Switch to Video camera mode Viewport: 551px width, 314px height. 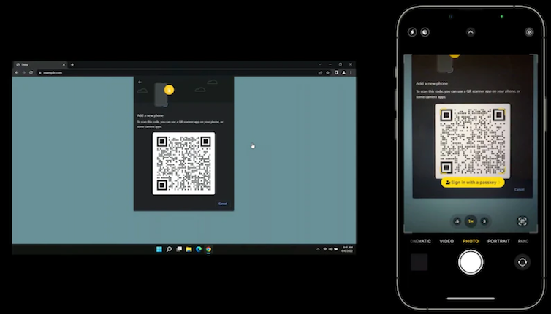[x=446, y=241]
